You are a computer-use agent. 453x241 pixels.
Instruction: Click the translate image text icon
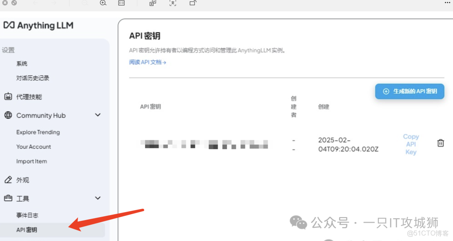153,3
